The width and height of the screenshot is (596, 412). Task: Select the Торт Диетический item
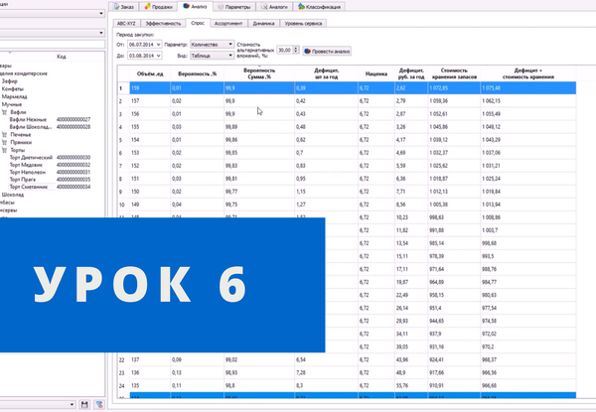point(31,157)
